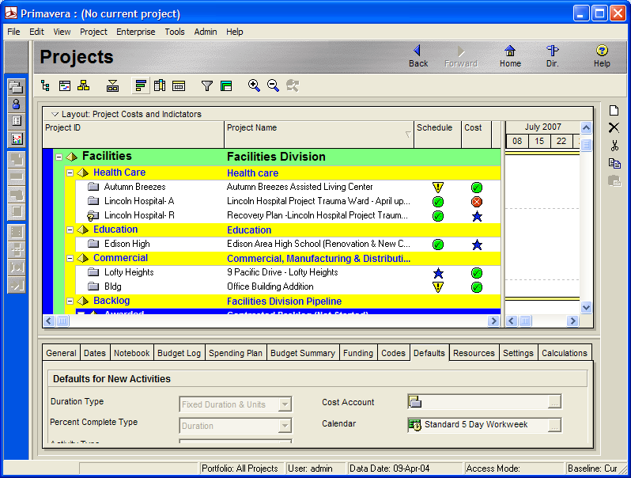631x478 pixels.
Task: Collapse the Health Care group
Action: 70,173
